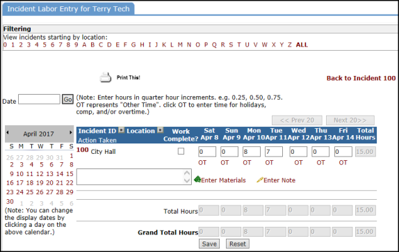Click the printer icon
This screenshot has height=252, width=399.
tap(106, 77)
